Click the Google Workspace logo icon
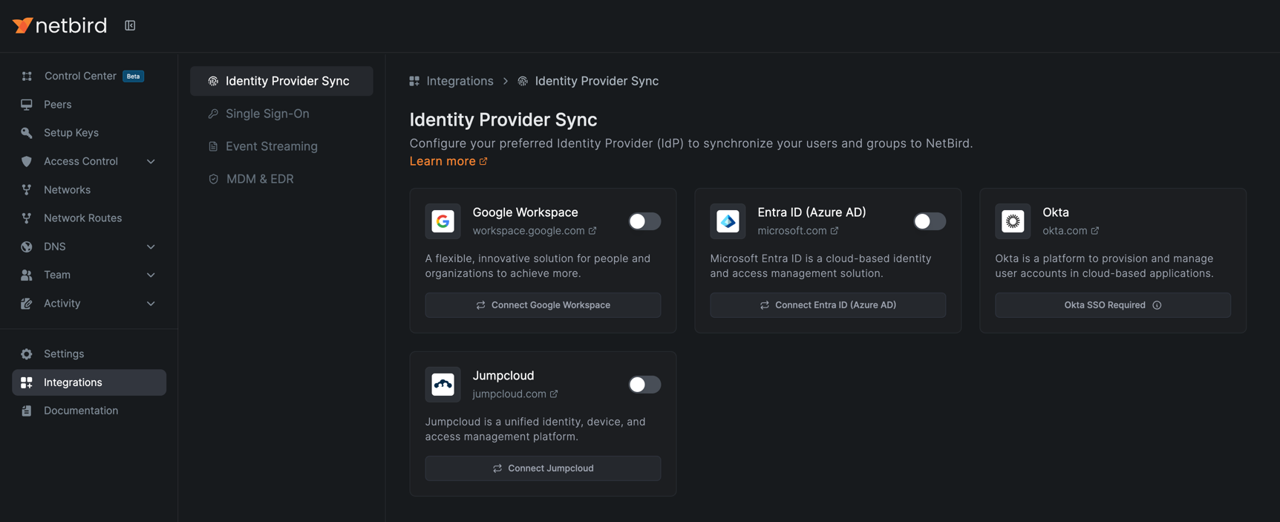 [x=443, y=221]
